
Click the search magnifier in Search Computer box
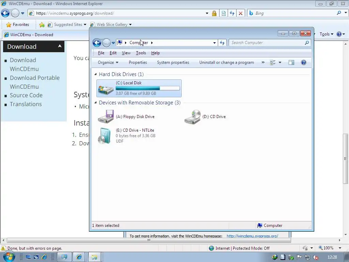coord(307,43)
